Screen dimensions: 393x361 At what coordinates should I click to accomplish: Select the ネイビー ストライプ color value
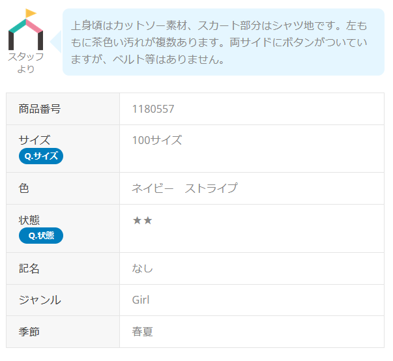184,188
